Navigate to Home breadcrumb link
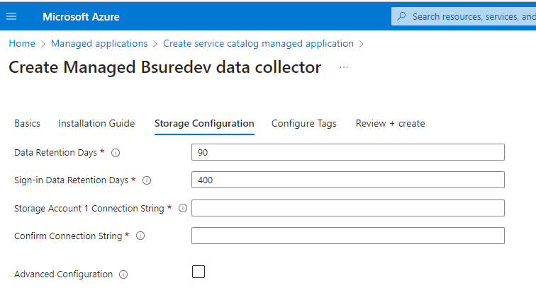 [22, 43]
